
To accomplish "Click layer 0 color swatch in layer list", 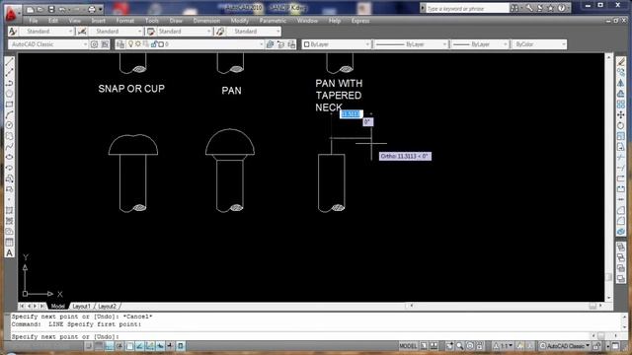I will click(161, 44).
